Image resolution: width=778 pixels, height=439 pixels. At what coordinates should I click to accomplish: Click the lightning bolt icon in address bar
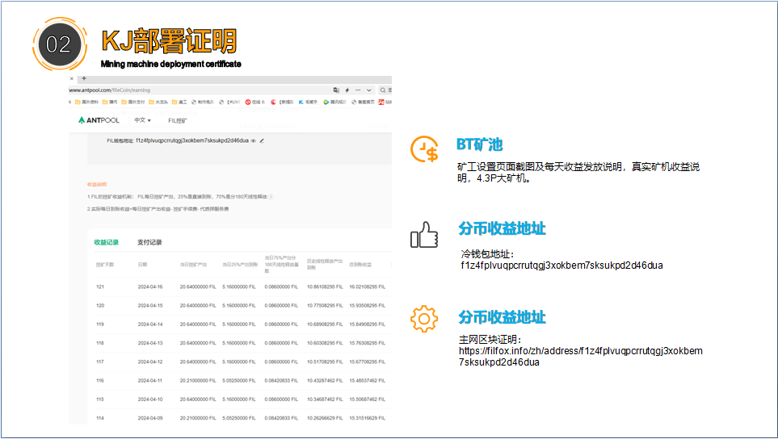(x=347, y=90)
